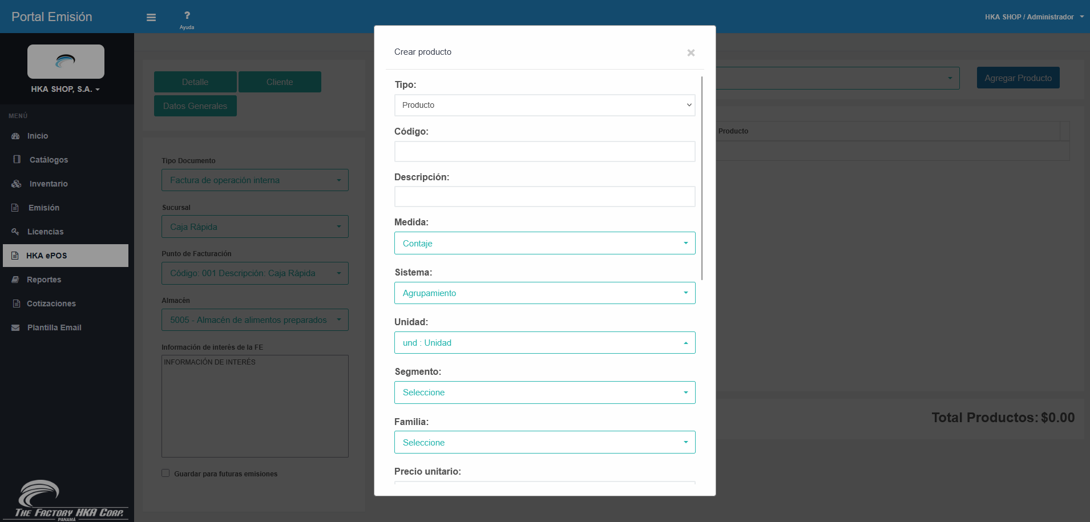Open the Segmento Seleccione dropdown
The image size is (1090, 522).
544,392
